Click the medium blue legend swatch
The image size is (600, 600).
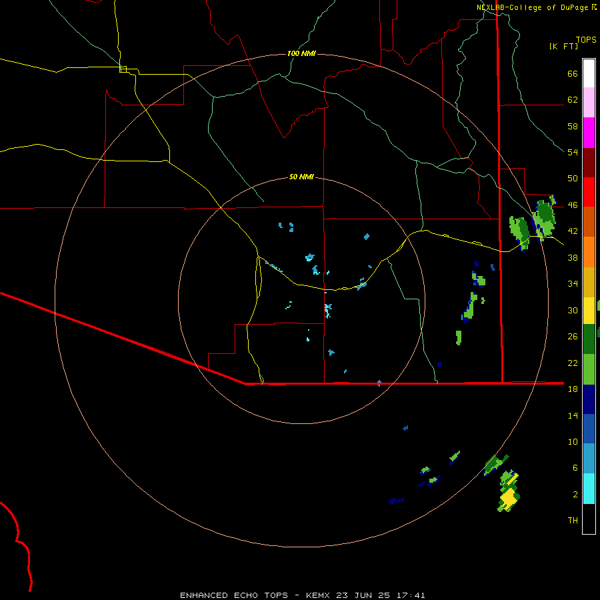(589, 429)
